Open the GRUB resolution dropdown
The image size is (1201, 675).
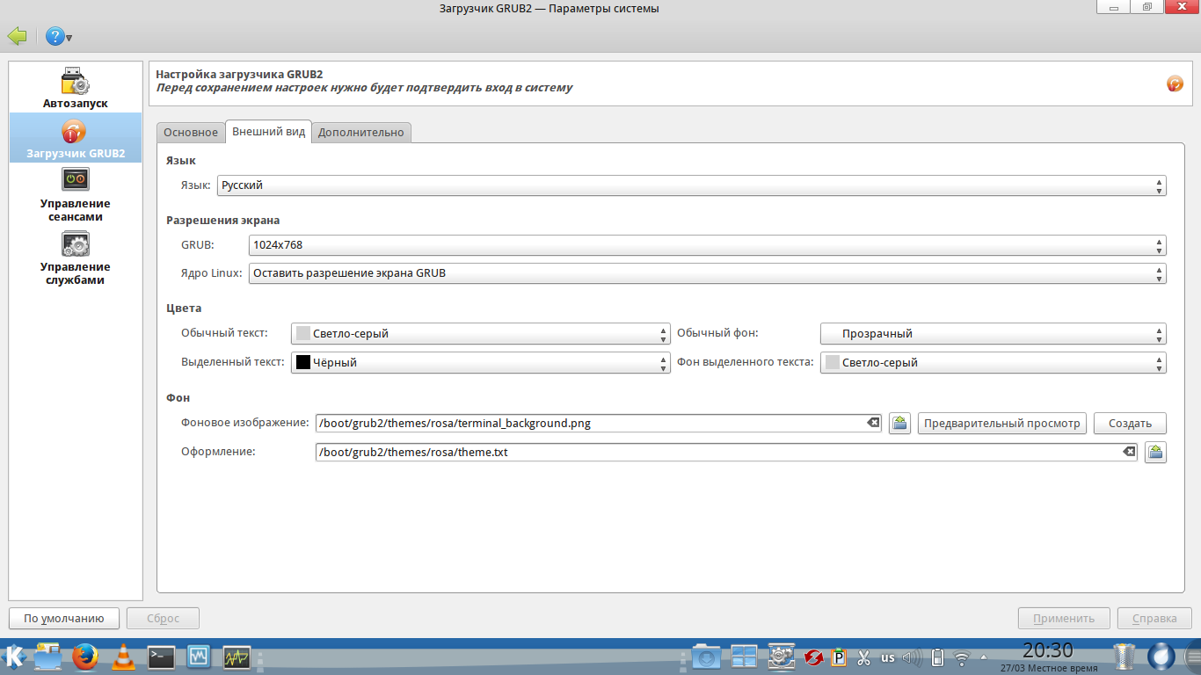tap(708, 245)
